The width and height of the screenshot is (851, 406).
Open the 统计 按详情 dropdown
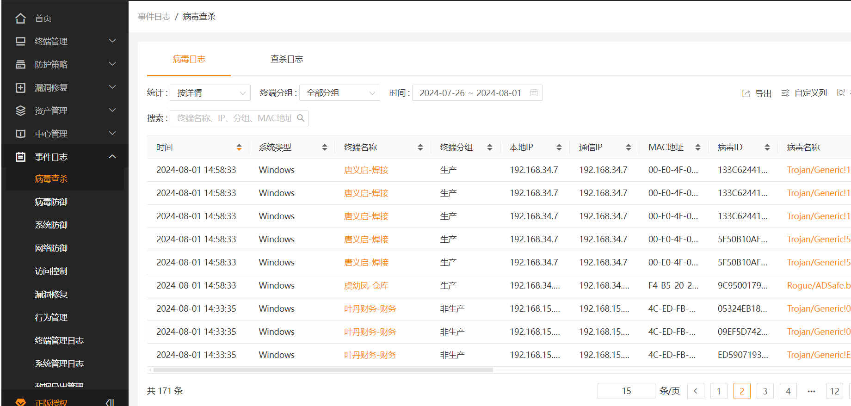[210, 93]
